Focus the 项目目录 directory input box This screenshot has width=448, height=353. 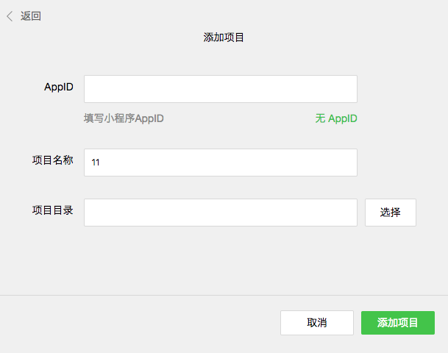(220, 213)
